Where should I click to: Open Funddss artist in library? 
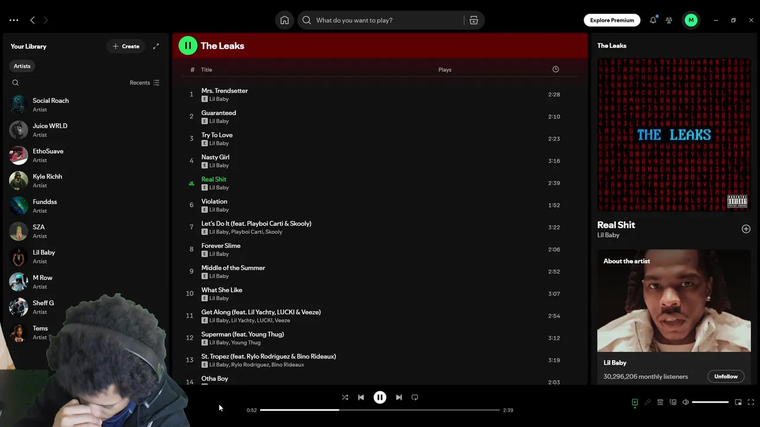click(x=85, y=206)
